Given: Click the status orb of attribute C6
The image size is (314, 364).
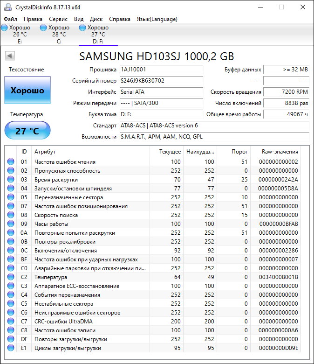Looking at the screenshot, I should coord(11,313).
